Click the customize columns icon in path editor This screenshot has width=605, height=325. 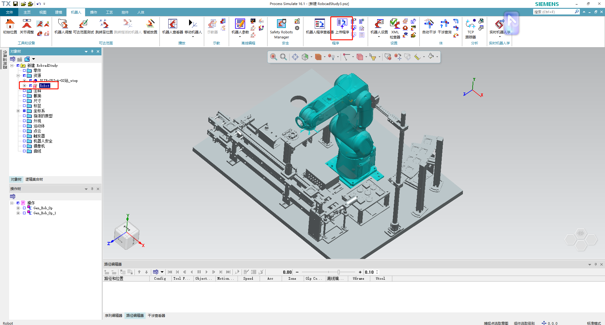coord(156,272)
